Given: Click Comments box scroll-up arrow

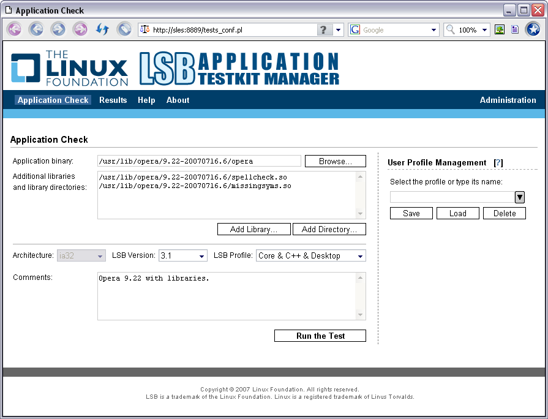Looking at the screenshot, I should point(360,277).
